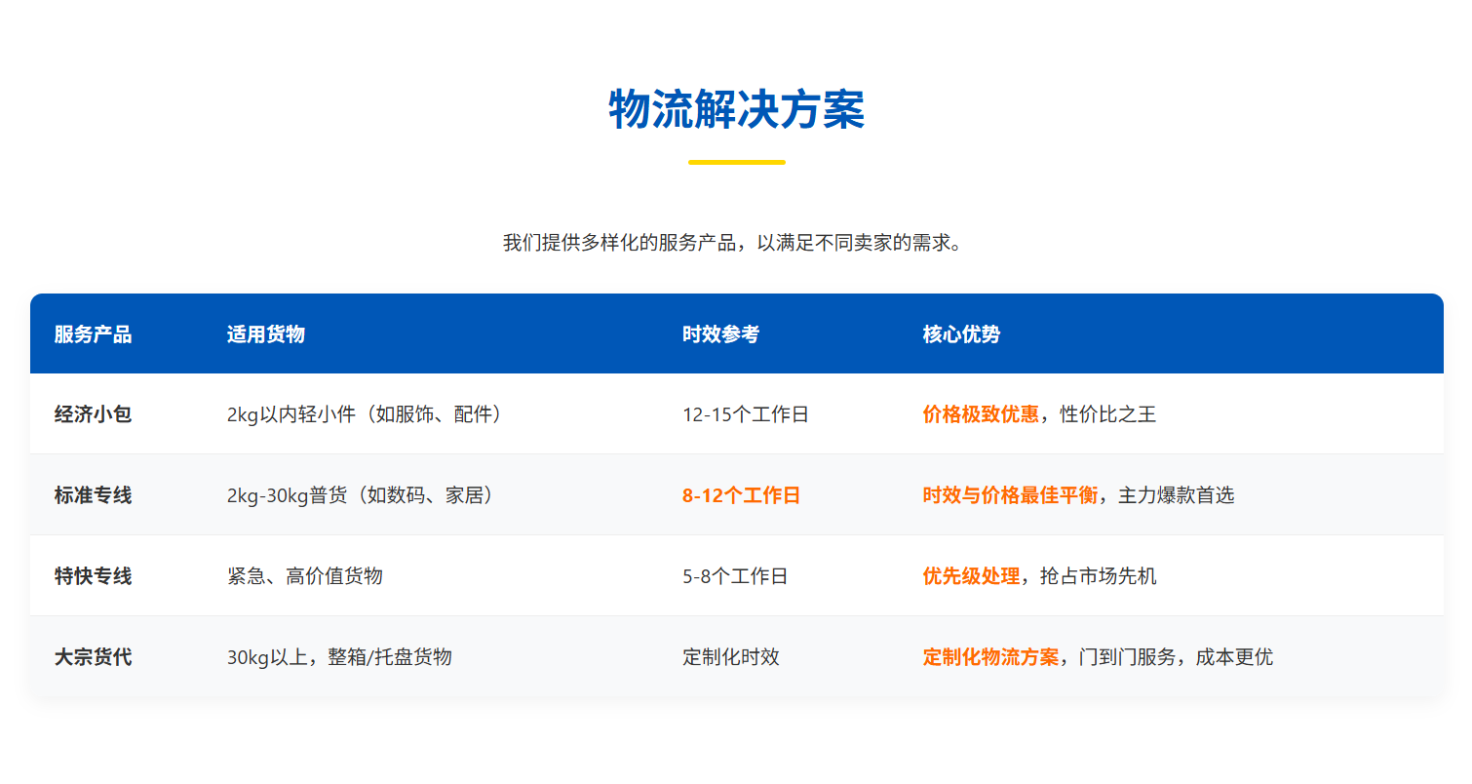Click the 物流解决方案 page heading
This screenshot has width=1472, height=784.
pos(736,109)
